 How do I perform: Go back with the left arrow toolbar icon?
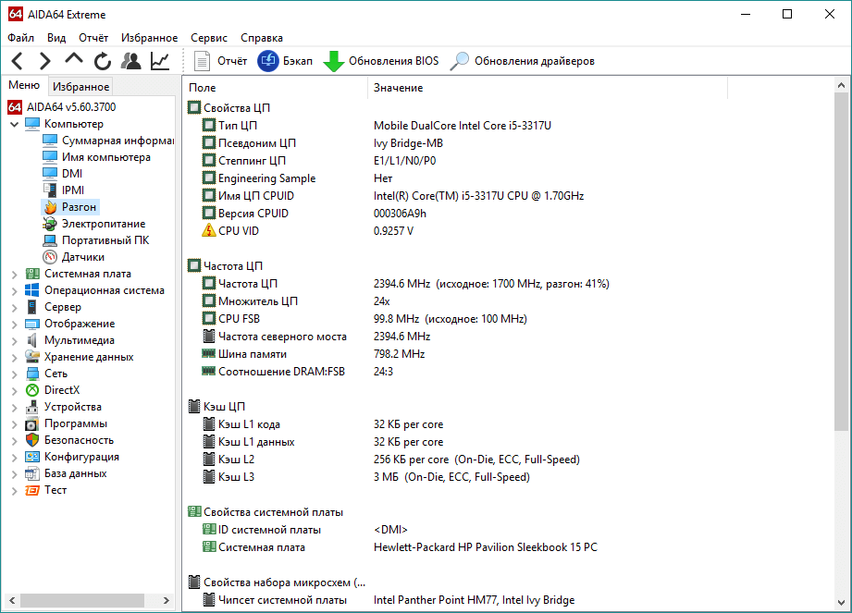(x=18, y=61)
